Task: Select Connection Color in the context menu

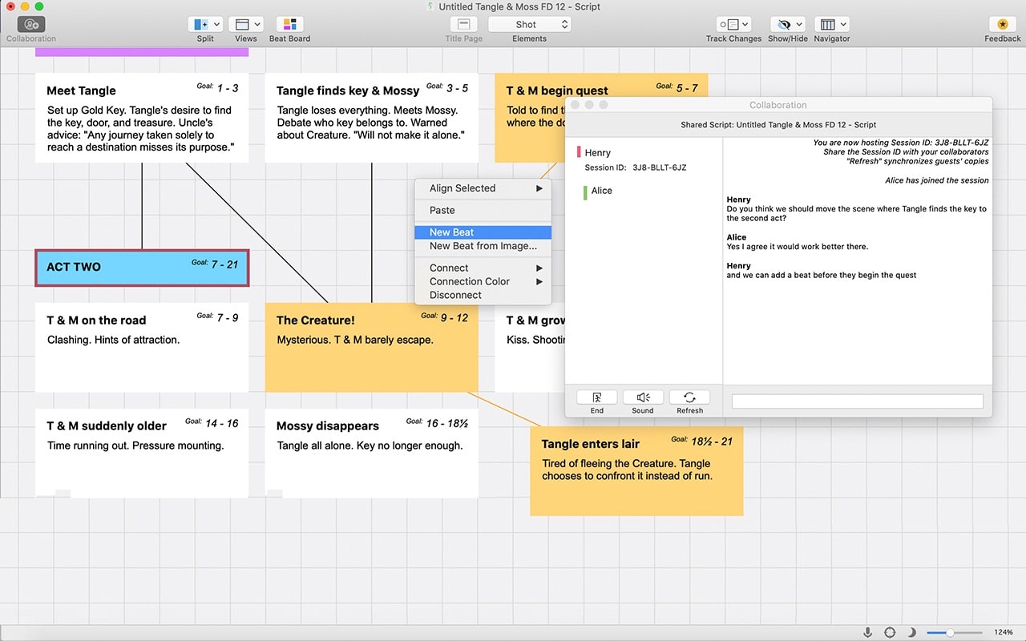Action: point(482,281)
